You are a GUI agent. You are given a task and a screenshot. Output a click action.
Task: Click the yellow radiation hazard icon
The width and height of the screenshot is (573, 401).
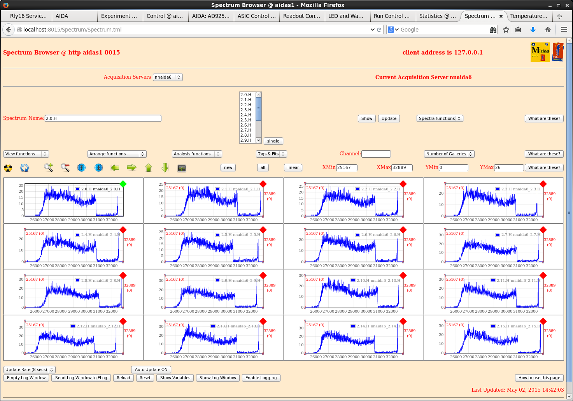[8, 168]
